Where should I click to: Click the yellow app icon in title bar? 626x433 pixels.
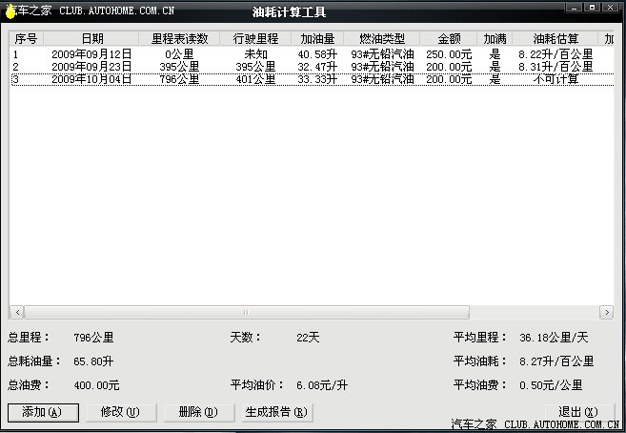tap(10, 11)
